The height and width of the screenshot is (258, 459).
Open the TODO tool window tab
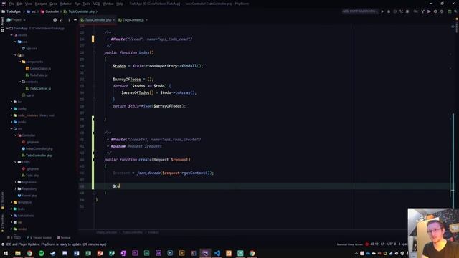14,238
